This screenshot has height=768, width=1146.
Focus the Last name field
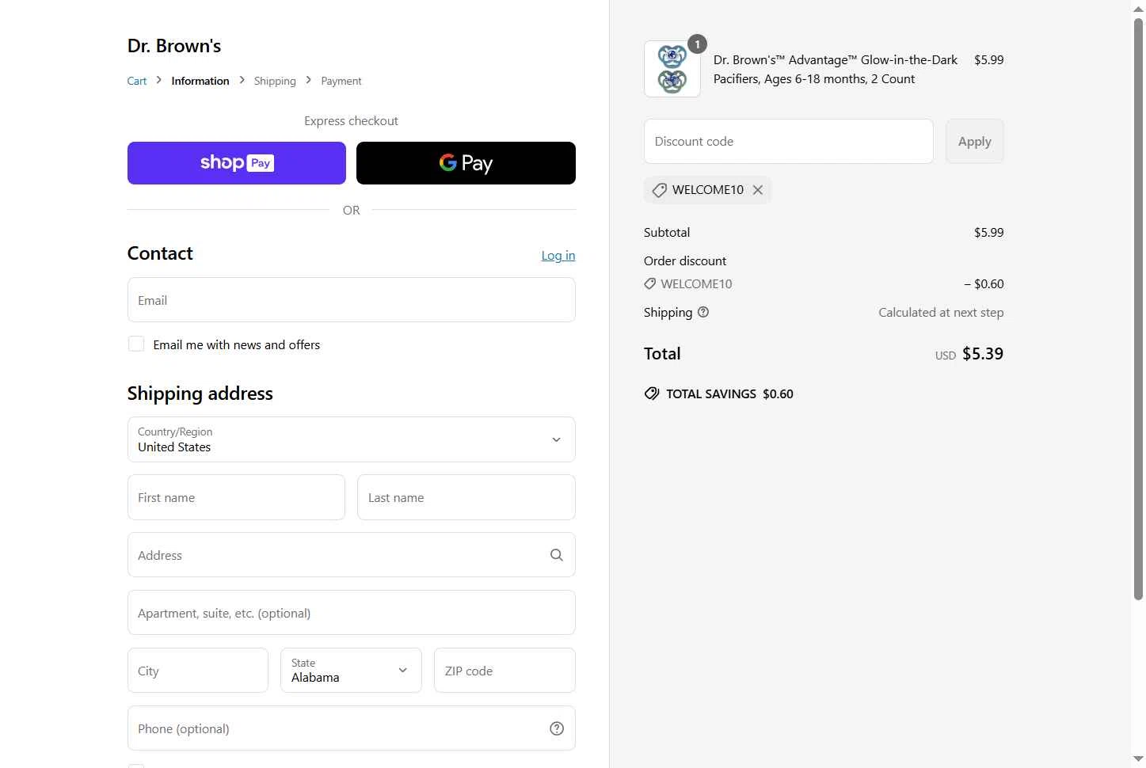[x=466, y=497]
